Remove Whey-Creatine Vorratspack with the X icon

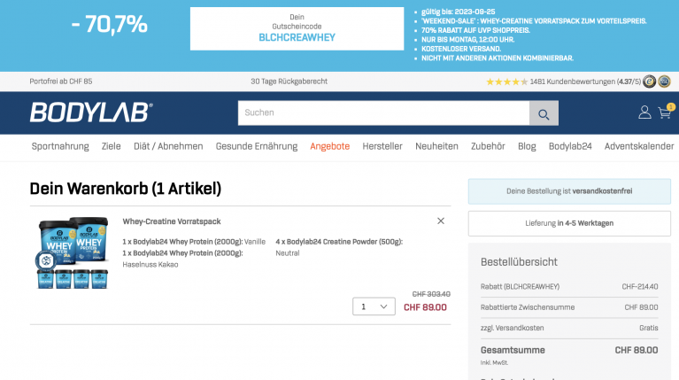440,221
